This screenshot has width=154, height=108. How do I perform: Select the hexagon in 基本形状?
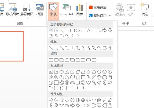(99, 72)
